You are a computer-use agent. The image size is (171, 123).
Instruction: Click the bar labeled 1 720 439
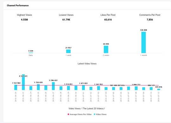38,87
